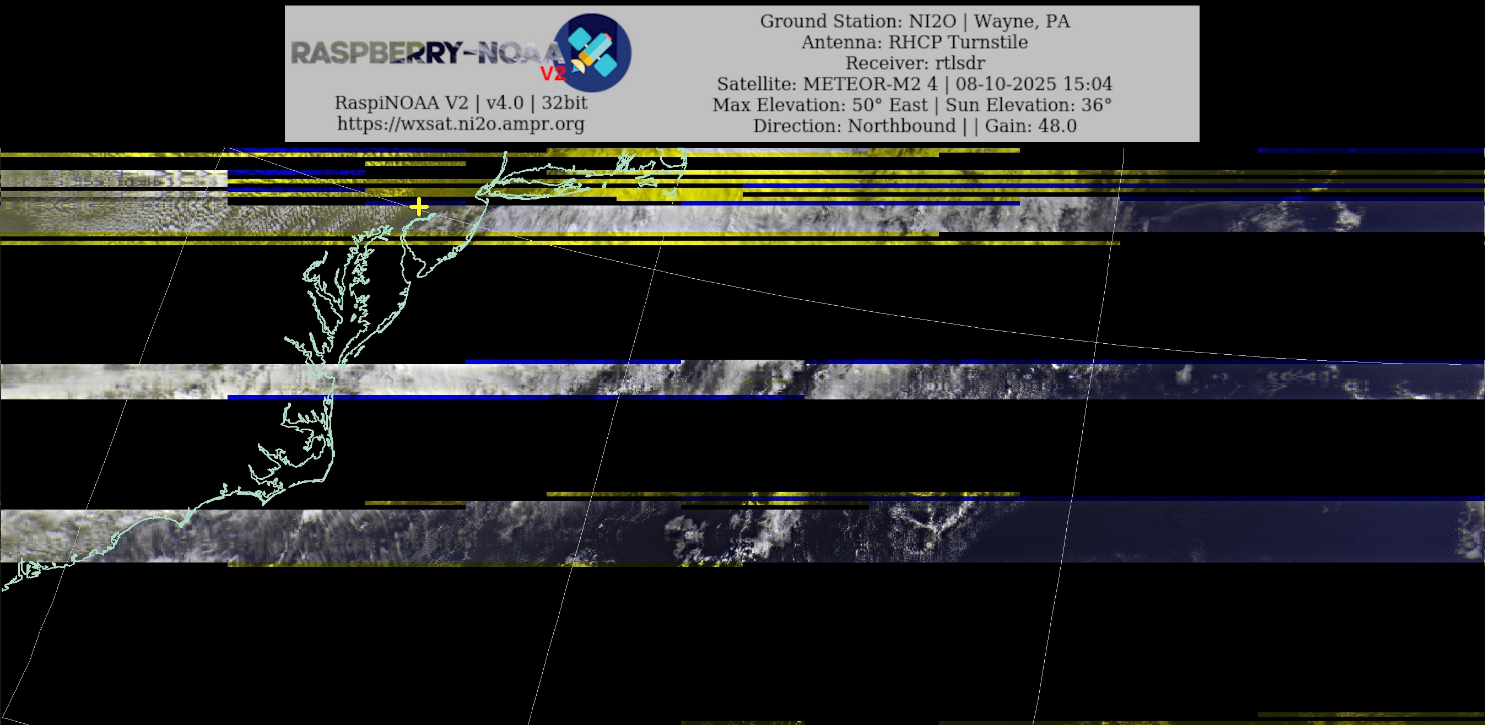Click the Direction Northbound Gain 48.0 line
Screen dimensions: 1485x725
point(914,126)
